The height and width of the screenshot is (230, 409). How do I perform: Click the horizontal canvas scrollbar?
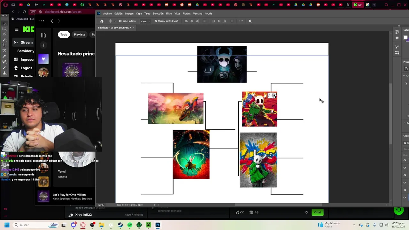[x=279, y=205]
